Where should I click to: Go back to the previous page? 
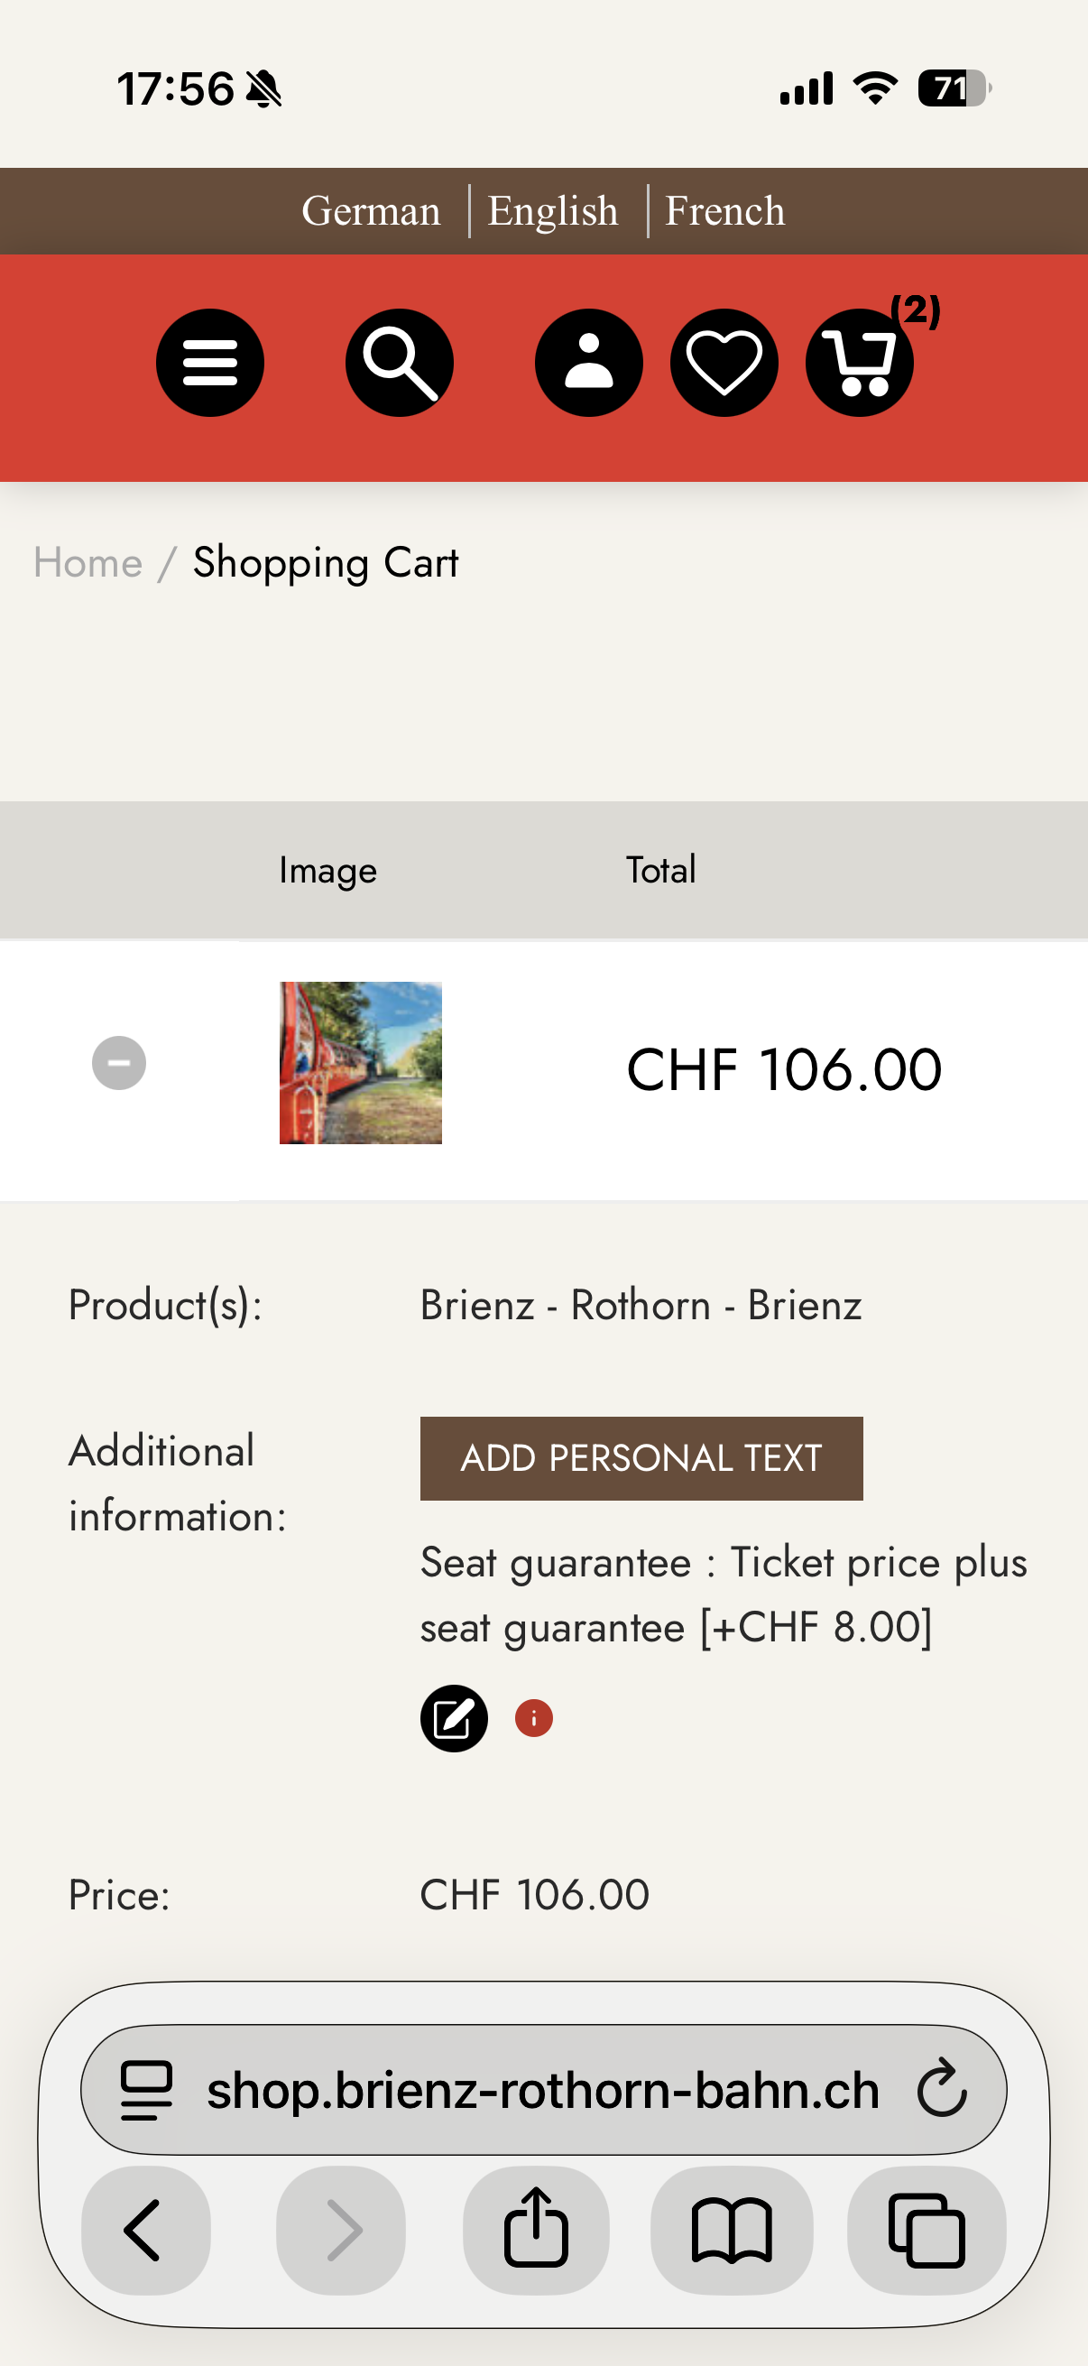point(145,2229)
